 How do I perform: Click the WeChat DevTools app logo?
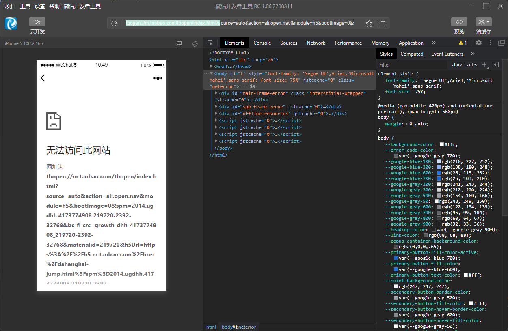[x=11, y=24]
